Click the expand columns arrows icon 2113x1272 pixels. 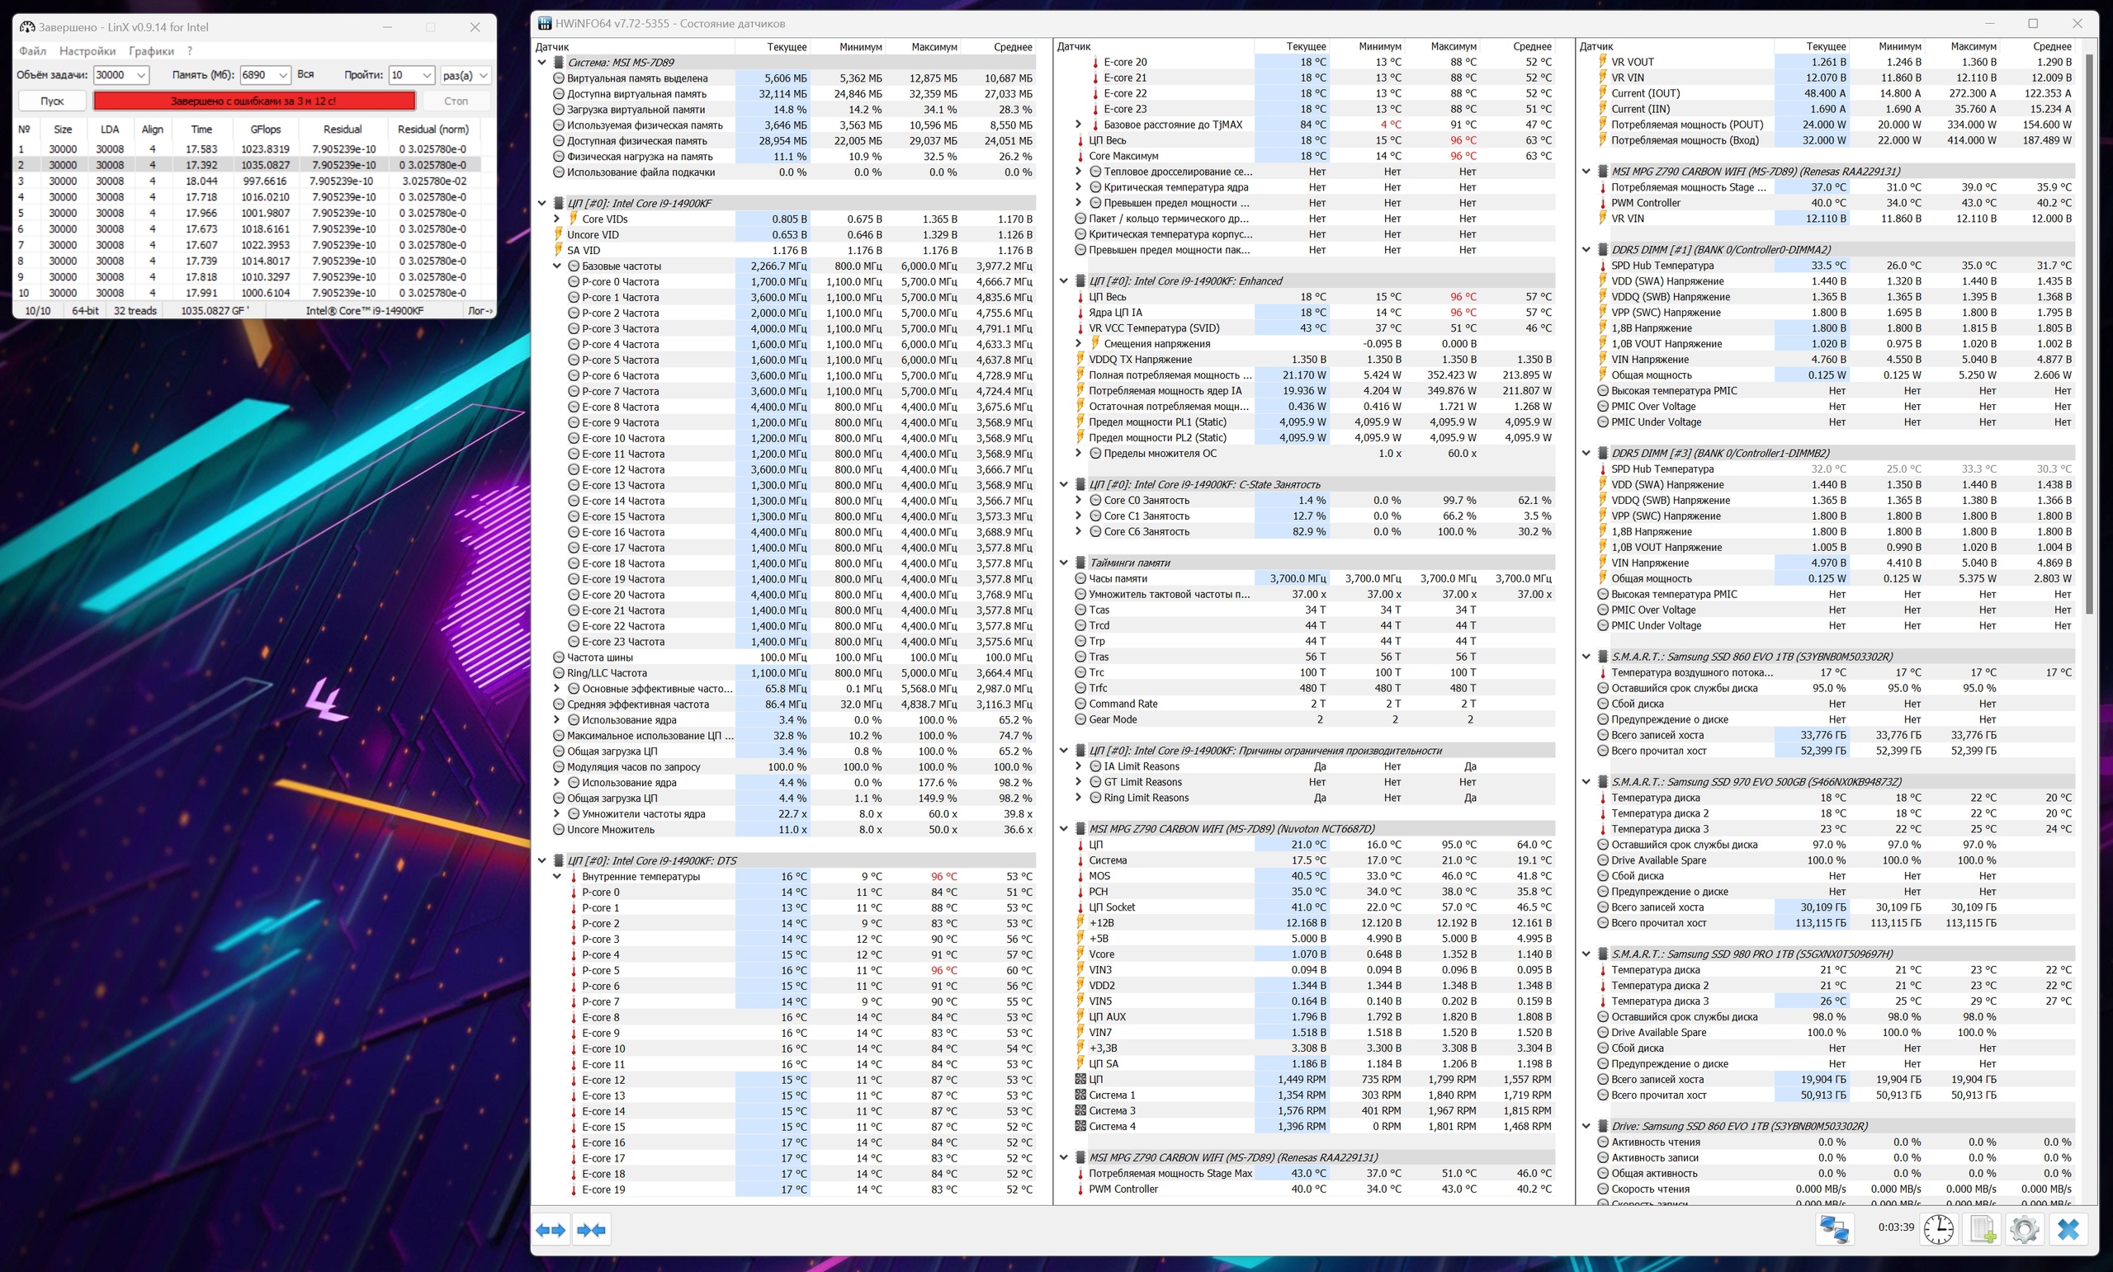point(551,1230)
